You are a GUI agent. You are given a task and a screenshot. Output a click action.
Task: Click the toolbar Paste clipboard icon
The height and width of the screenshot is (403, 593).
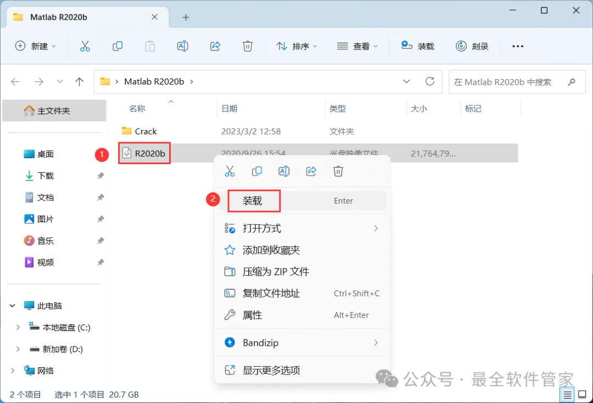[x=150, y=46]
